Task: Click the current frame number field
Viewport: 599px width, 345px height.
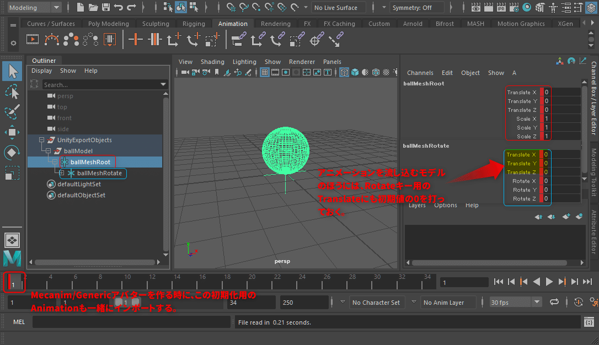Action: [x=464, y=282]
